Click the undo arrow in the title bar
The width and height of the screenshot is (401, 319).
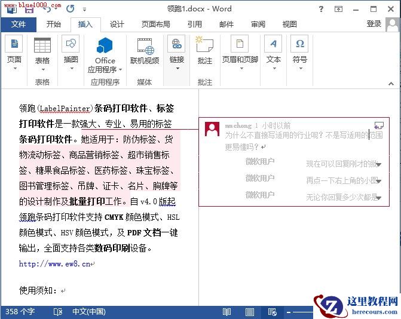click(x=47, y=9)
